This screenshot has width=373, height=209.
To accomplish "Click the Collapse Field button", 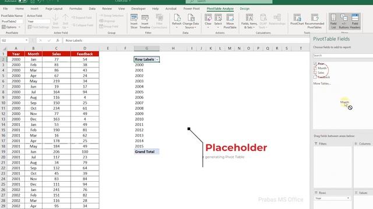I will [83, 25].
